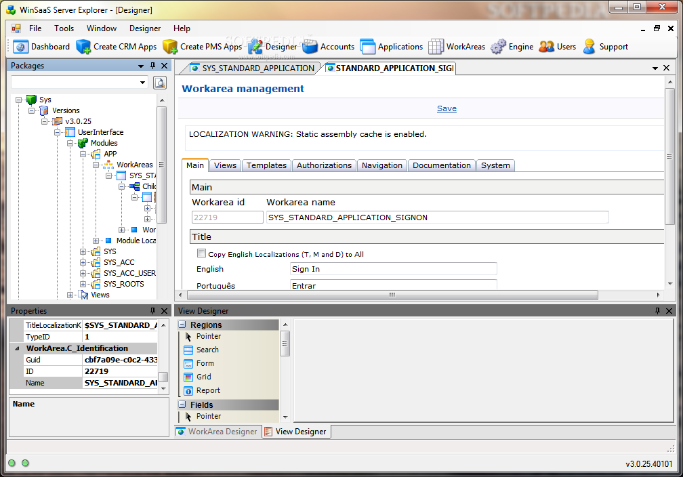Open Engine gears icon
Image resolution: width=683 pixels, height=477 pixels.
point(498,47)
